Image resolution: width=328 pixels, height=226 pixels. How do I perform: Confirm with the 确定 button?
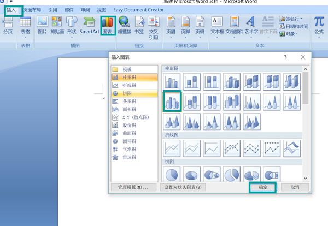pyautogui.click(x=263, y=187)
